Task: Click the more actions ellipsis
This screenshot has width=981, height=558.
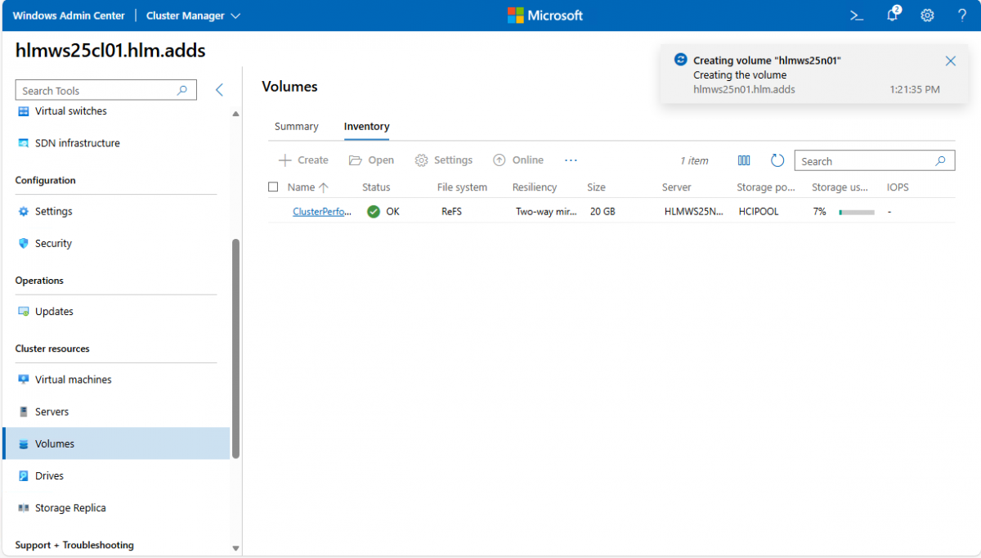Action: pyautogui.click(x=571, y=160)
